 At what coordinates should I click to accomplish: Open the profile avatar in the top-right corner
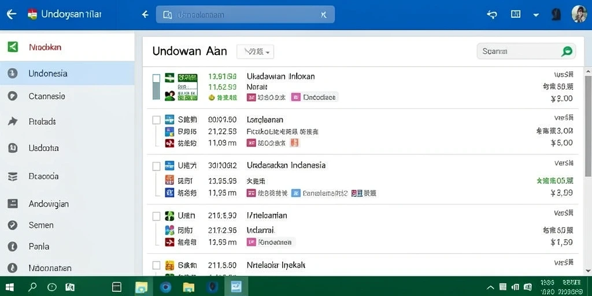pos(579,14)
